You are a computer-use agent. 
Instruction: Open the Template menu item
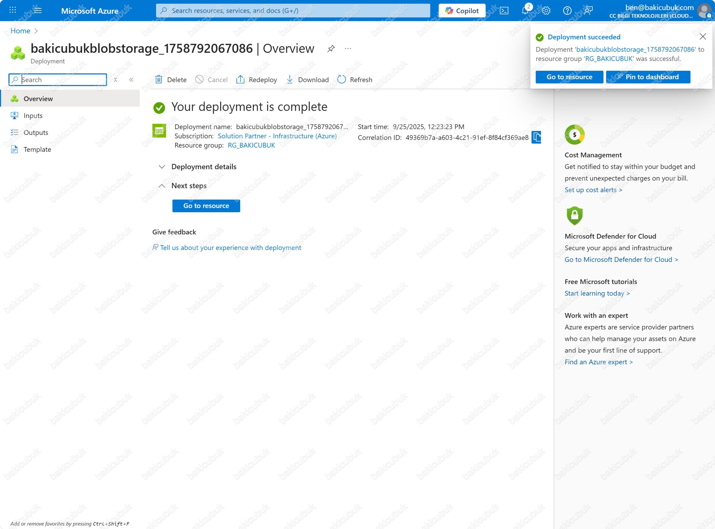(70, 150)
